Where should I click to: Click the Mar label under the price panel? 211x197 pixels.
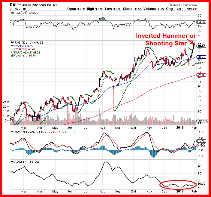(23, 128)
